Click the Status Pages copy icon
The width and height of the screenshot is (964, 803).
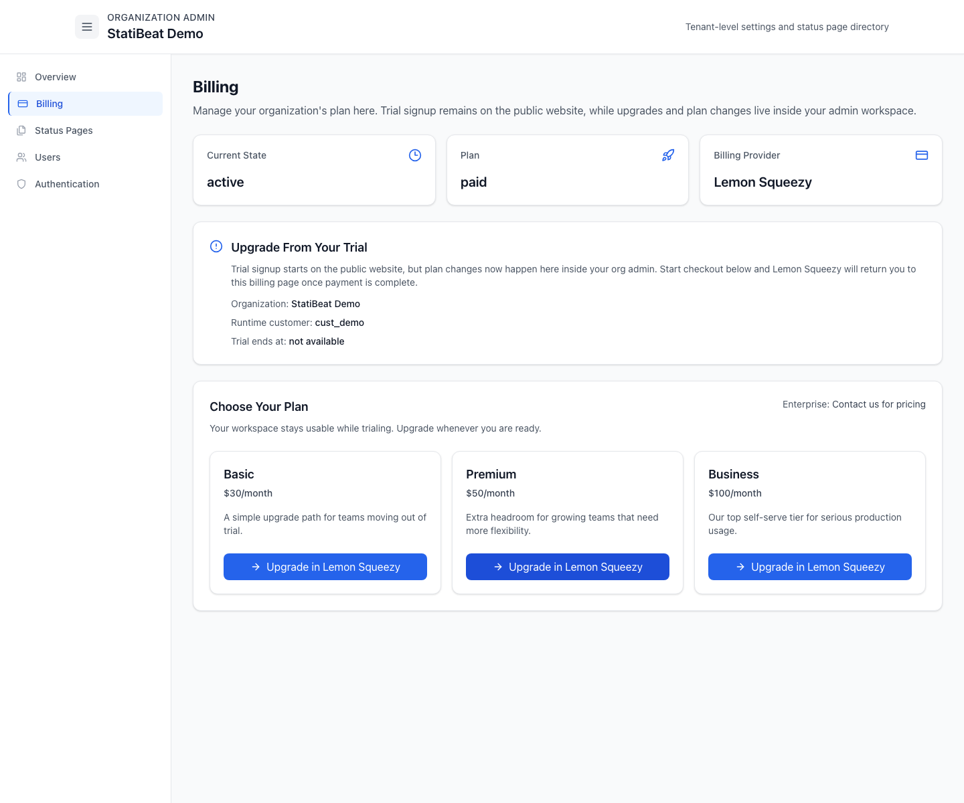tap(21, 130)
